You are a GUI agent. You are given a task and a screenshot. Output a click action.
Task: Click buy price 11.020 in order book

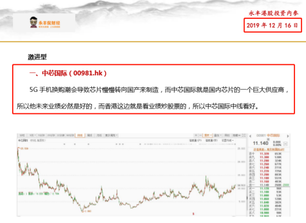point(264,206)
